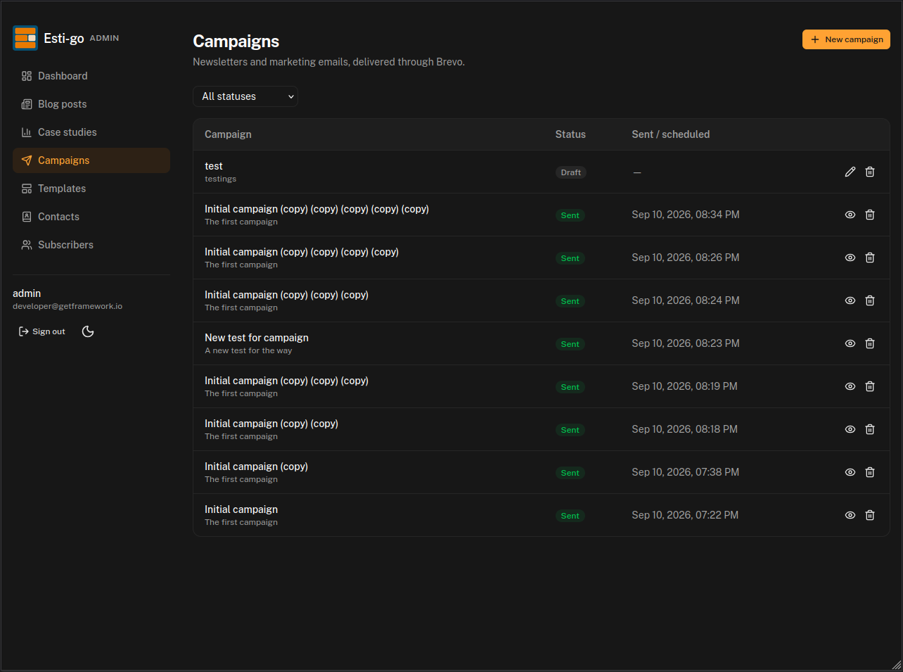Click the Draft status badge
Viewport: 903px width, 672px height.
(571, 172)
